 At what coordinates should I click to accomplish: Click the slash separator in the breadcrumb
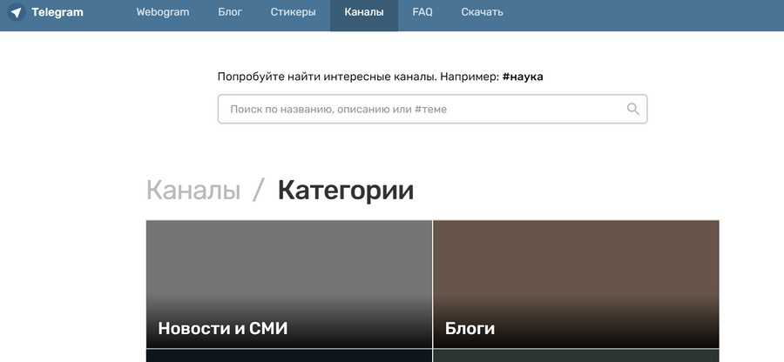[258, 191]
